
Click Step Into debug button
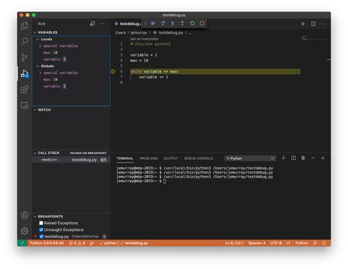point(173,23)
